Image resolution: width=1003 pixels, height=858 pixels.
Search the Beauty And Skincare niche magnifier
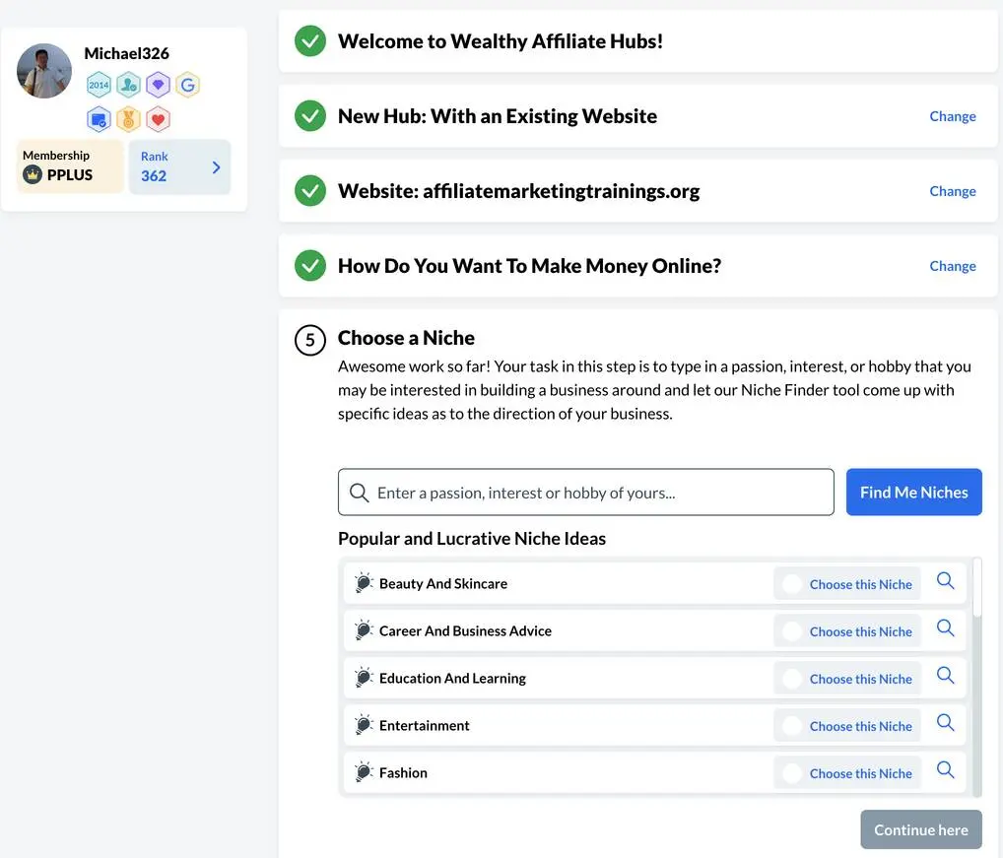(946, 581)
